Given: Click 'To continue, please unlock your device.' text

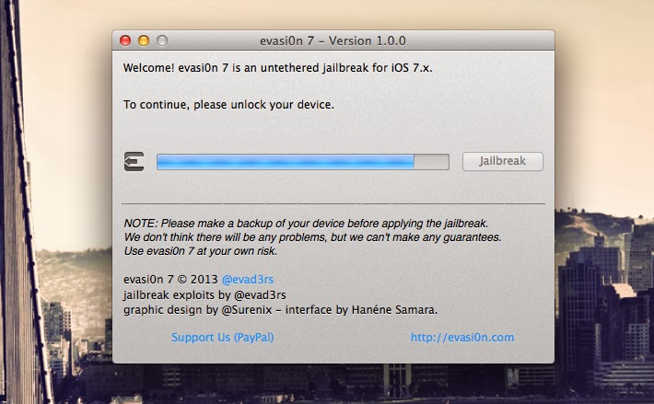Looking at the screenshot, I should (228, 105).
